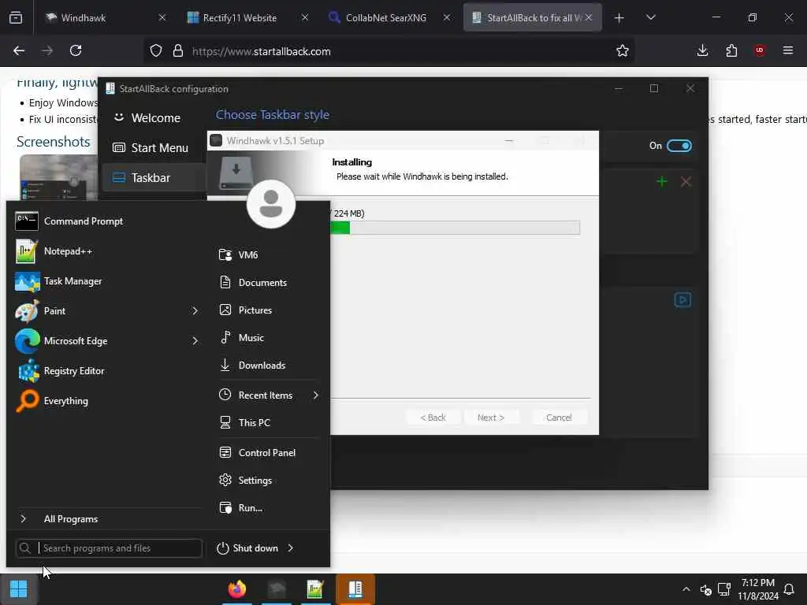Open the screenshot thumbnail on the webpage
The image size is (807, 605).
[58, 177]
